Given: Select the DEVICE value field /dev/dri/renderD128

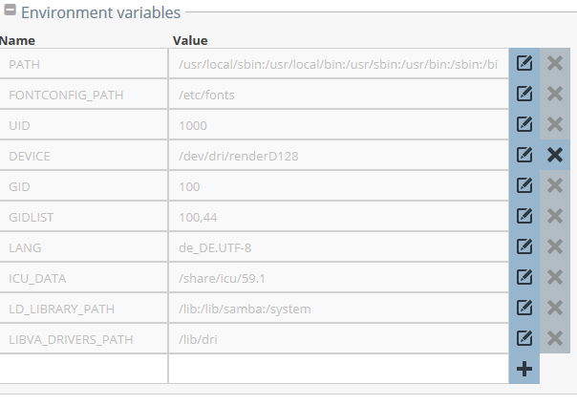Looking at the screenshot, I should (x=338, y=156).
